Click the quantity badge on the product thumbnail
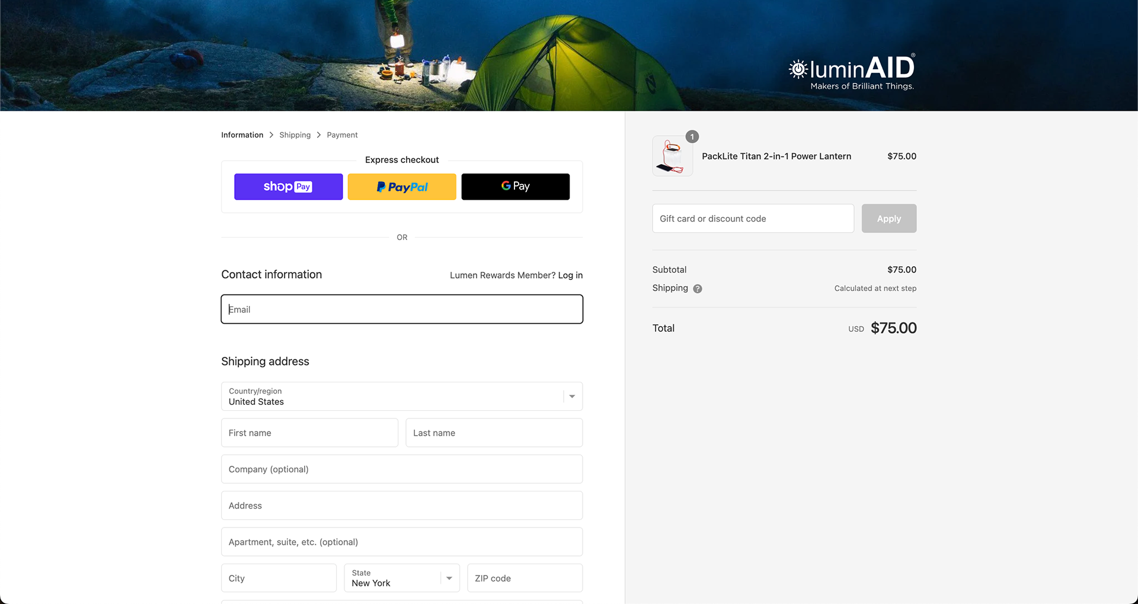The image size is (1138, 604). [x=692, y=137]
